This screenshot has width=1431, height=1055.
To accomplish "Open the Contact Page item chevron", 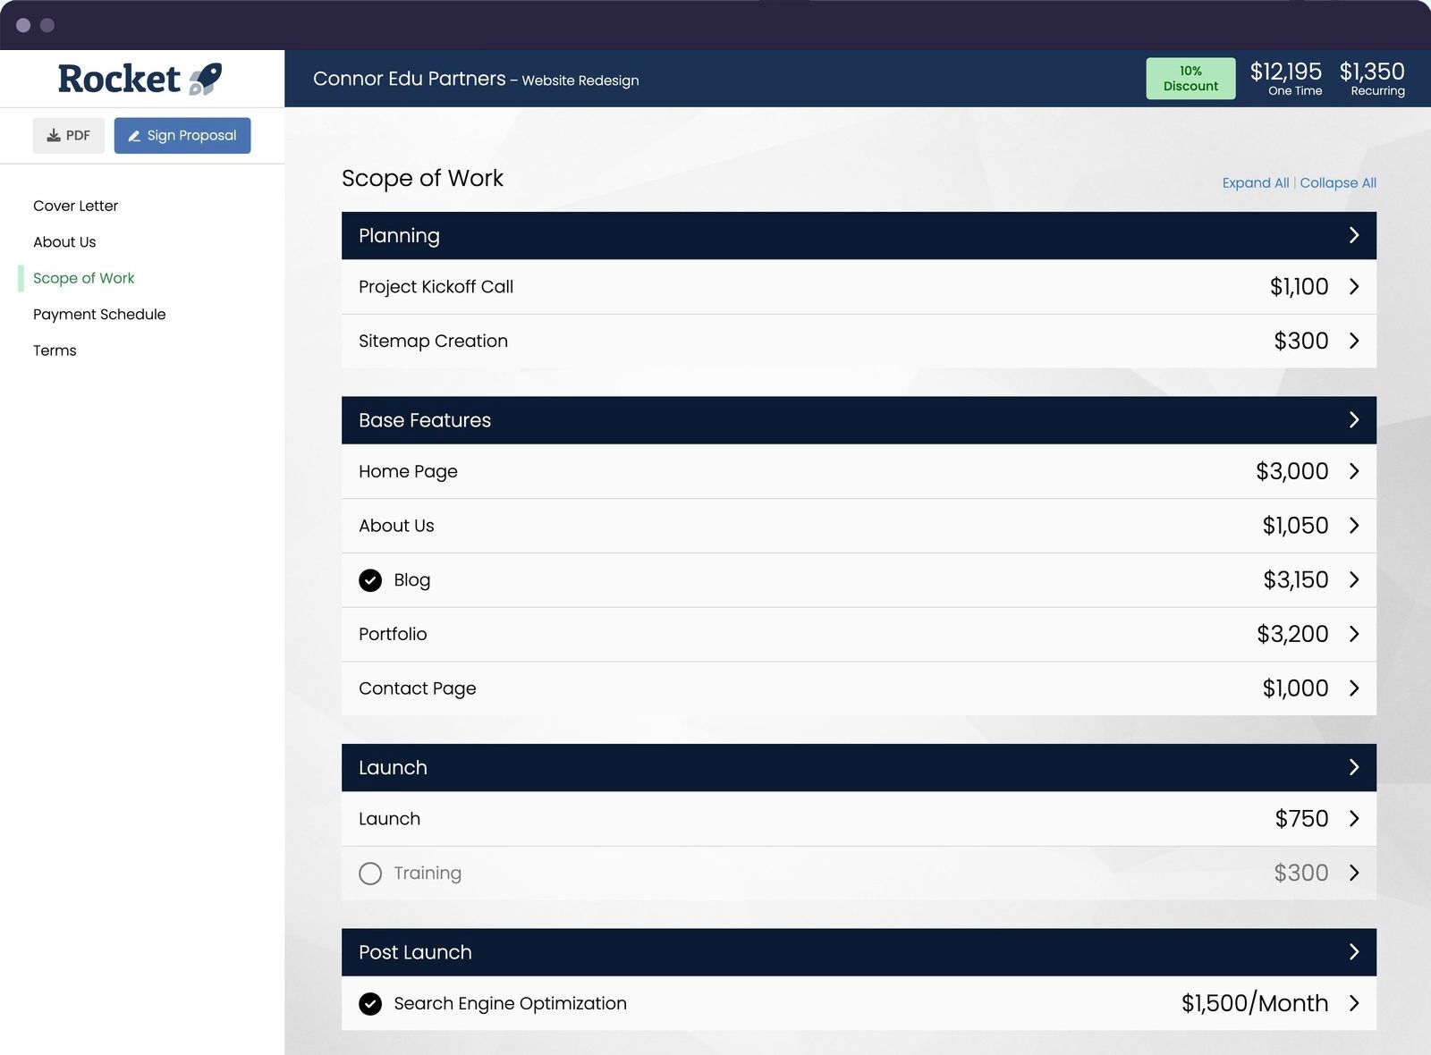I will click(1356, 688).
